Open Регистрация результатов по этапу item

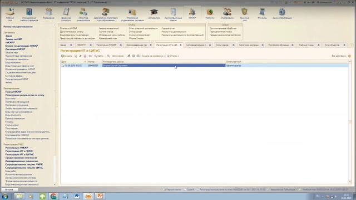[24, 95]
